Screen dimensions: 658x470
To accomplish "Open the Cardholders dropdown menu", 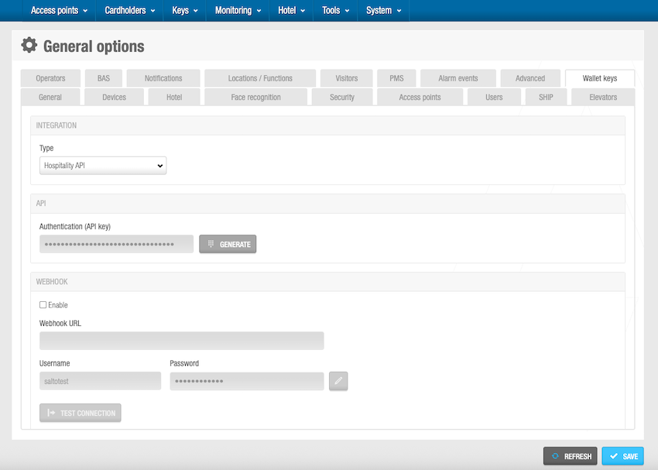I will click(129, 11).
